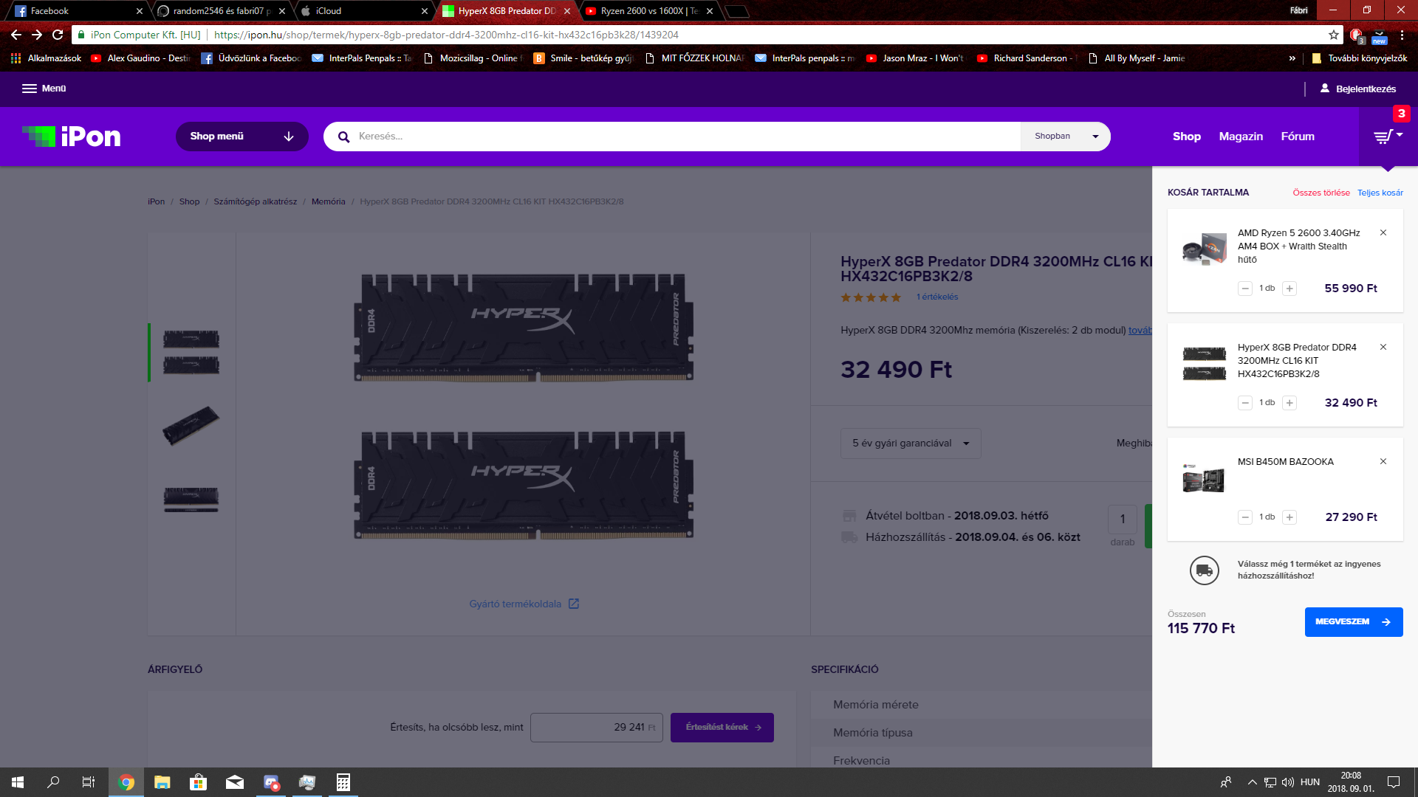Screen dimensions: 1418x797
Task: Click AMD Ryzen cart item thumbnail
Action: 1204,249
